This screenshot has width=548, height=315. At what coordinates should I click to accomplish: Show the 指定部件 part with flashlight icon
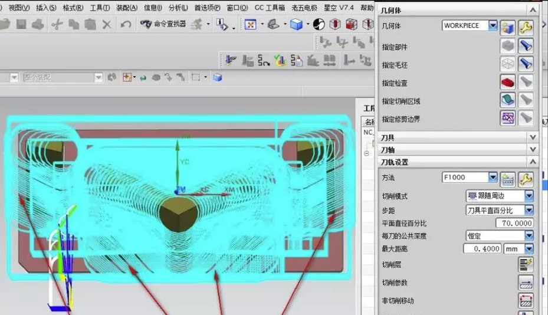pyautogui.click(x=526, y=47)
